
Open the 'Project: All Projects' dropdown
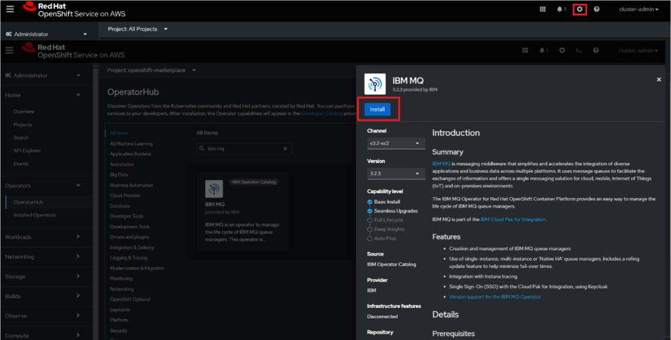[x=138, y=29]
